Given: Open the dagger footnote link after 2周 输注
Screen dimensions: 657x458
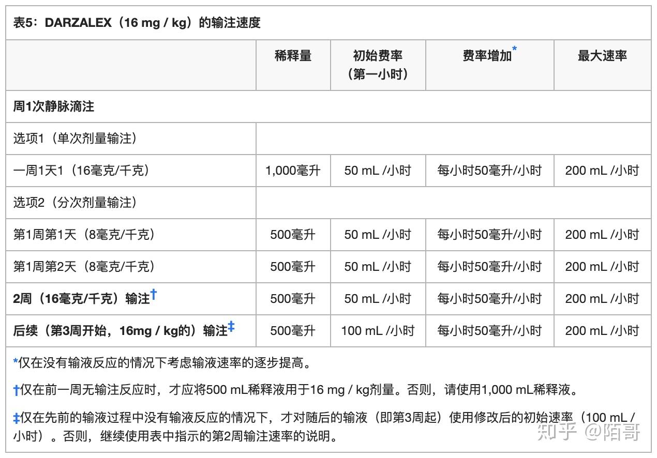Looking at the screenshot, I should pos(154,296).
